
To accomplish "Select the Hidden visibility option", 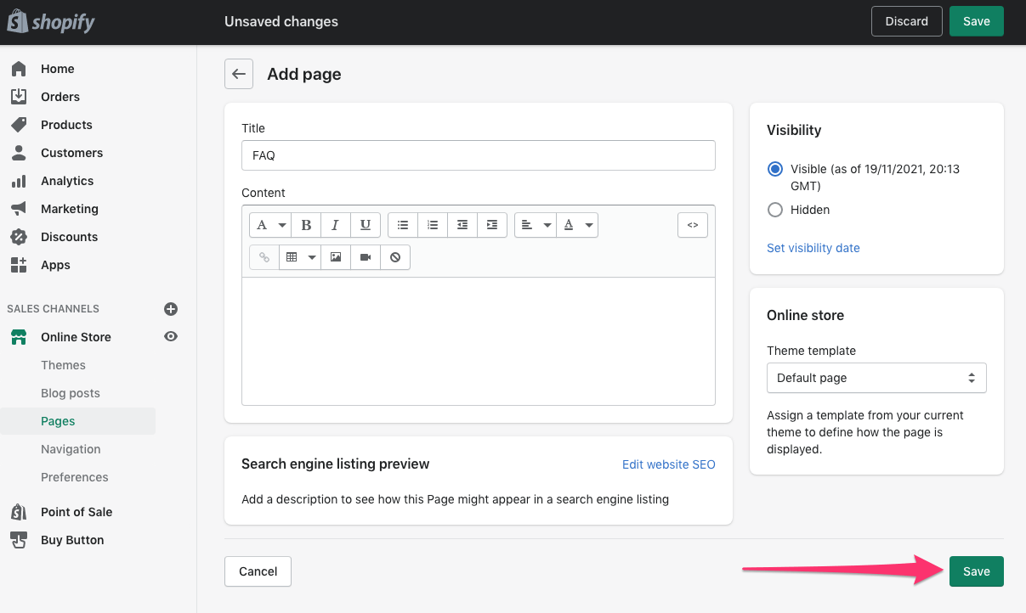I will pyautogui.click(x=774, y=210).
